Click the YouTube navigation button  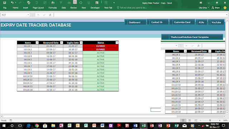(x=216, y=22)
